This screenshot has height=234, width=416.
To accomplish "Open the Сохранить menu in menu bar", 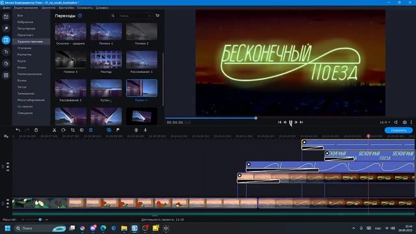I will pos(84,8).
